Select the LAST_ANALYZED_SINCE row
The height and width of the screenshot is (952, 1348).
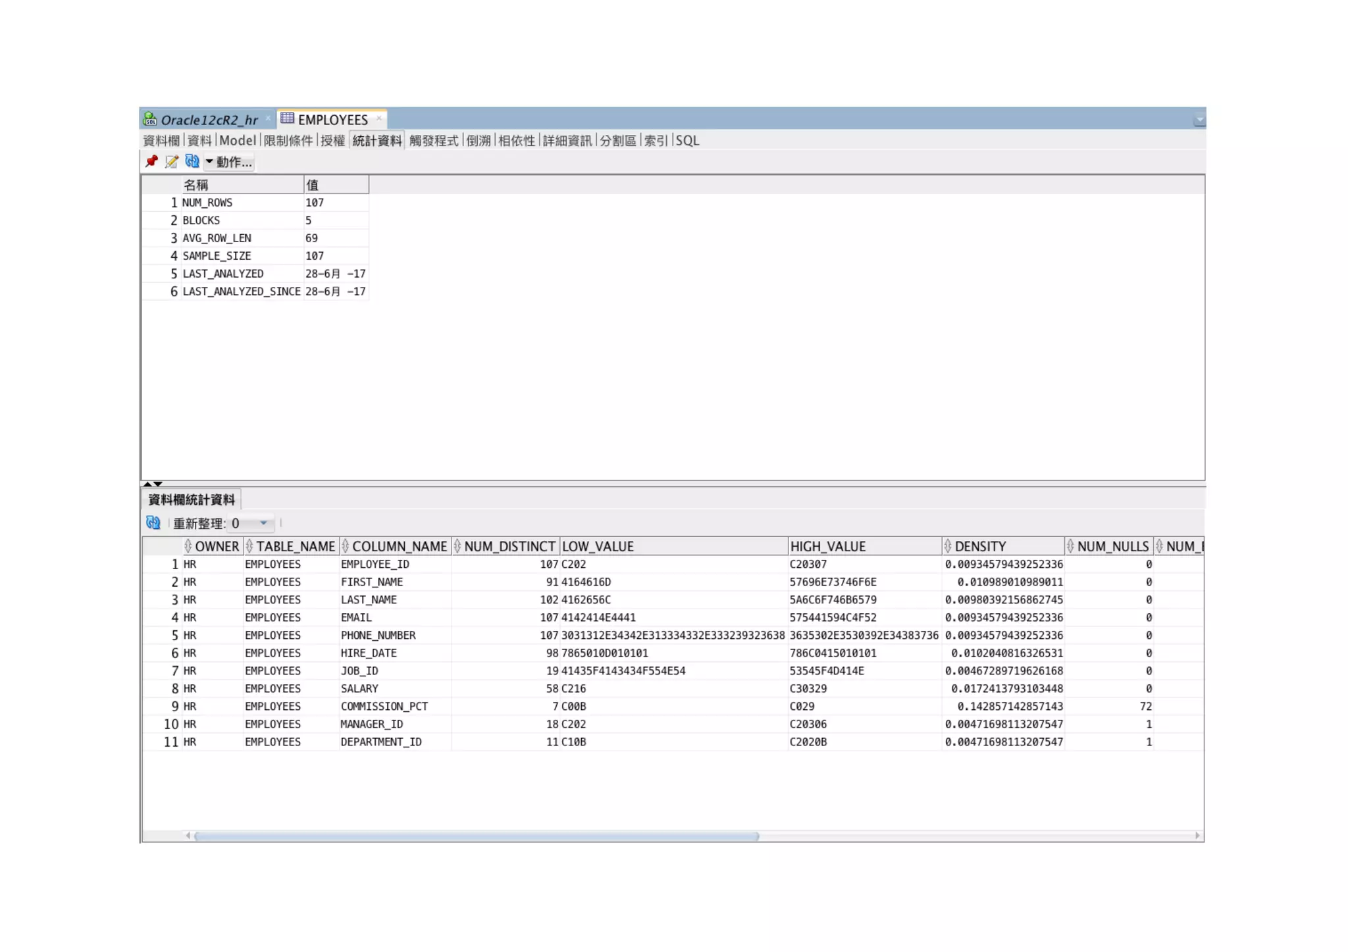pyautogui.click(x=255, y=291)
